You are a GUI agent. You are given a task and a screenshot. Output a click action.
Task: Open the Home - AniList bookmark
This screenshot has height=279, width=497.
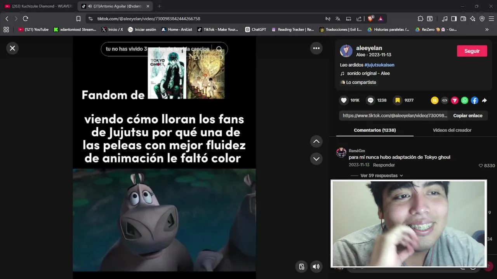click(177, 29)
